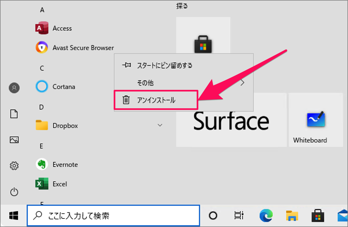Click the Avast Secure Browser label

(x=83, y=48)
